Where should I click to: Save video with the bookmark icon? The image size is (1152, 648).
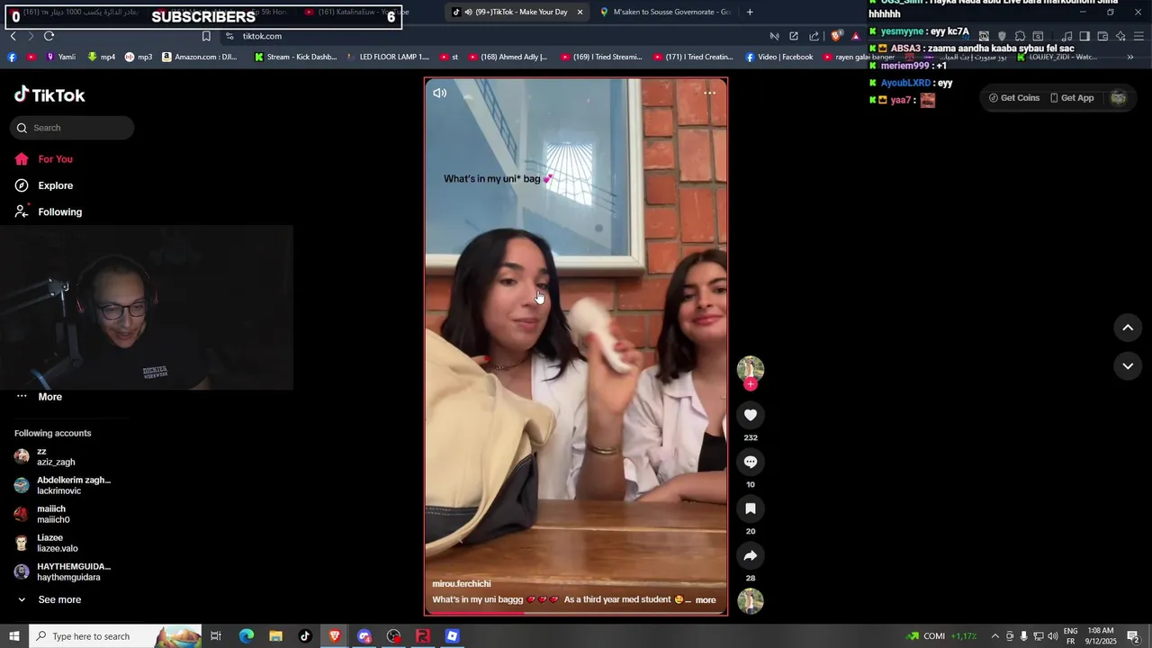pos(751,508)
